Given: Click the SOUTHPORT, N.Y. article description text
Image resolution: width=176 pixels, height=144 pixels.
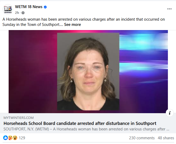Looking at the screenshot, I should coord(86,129).
